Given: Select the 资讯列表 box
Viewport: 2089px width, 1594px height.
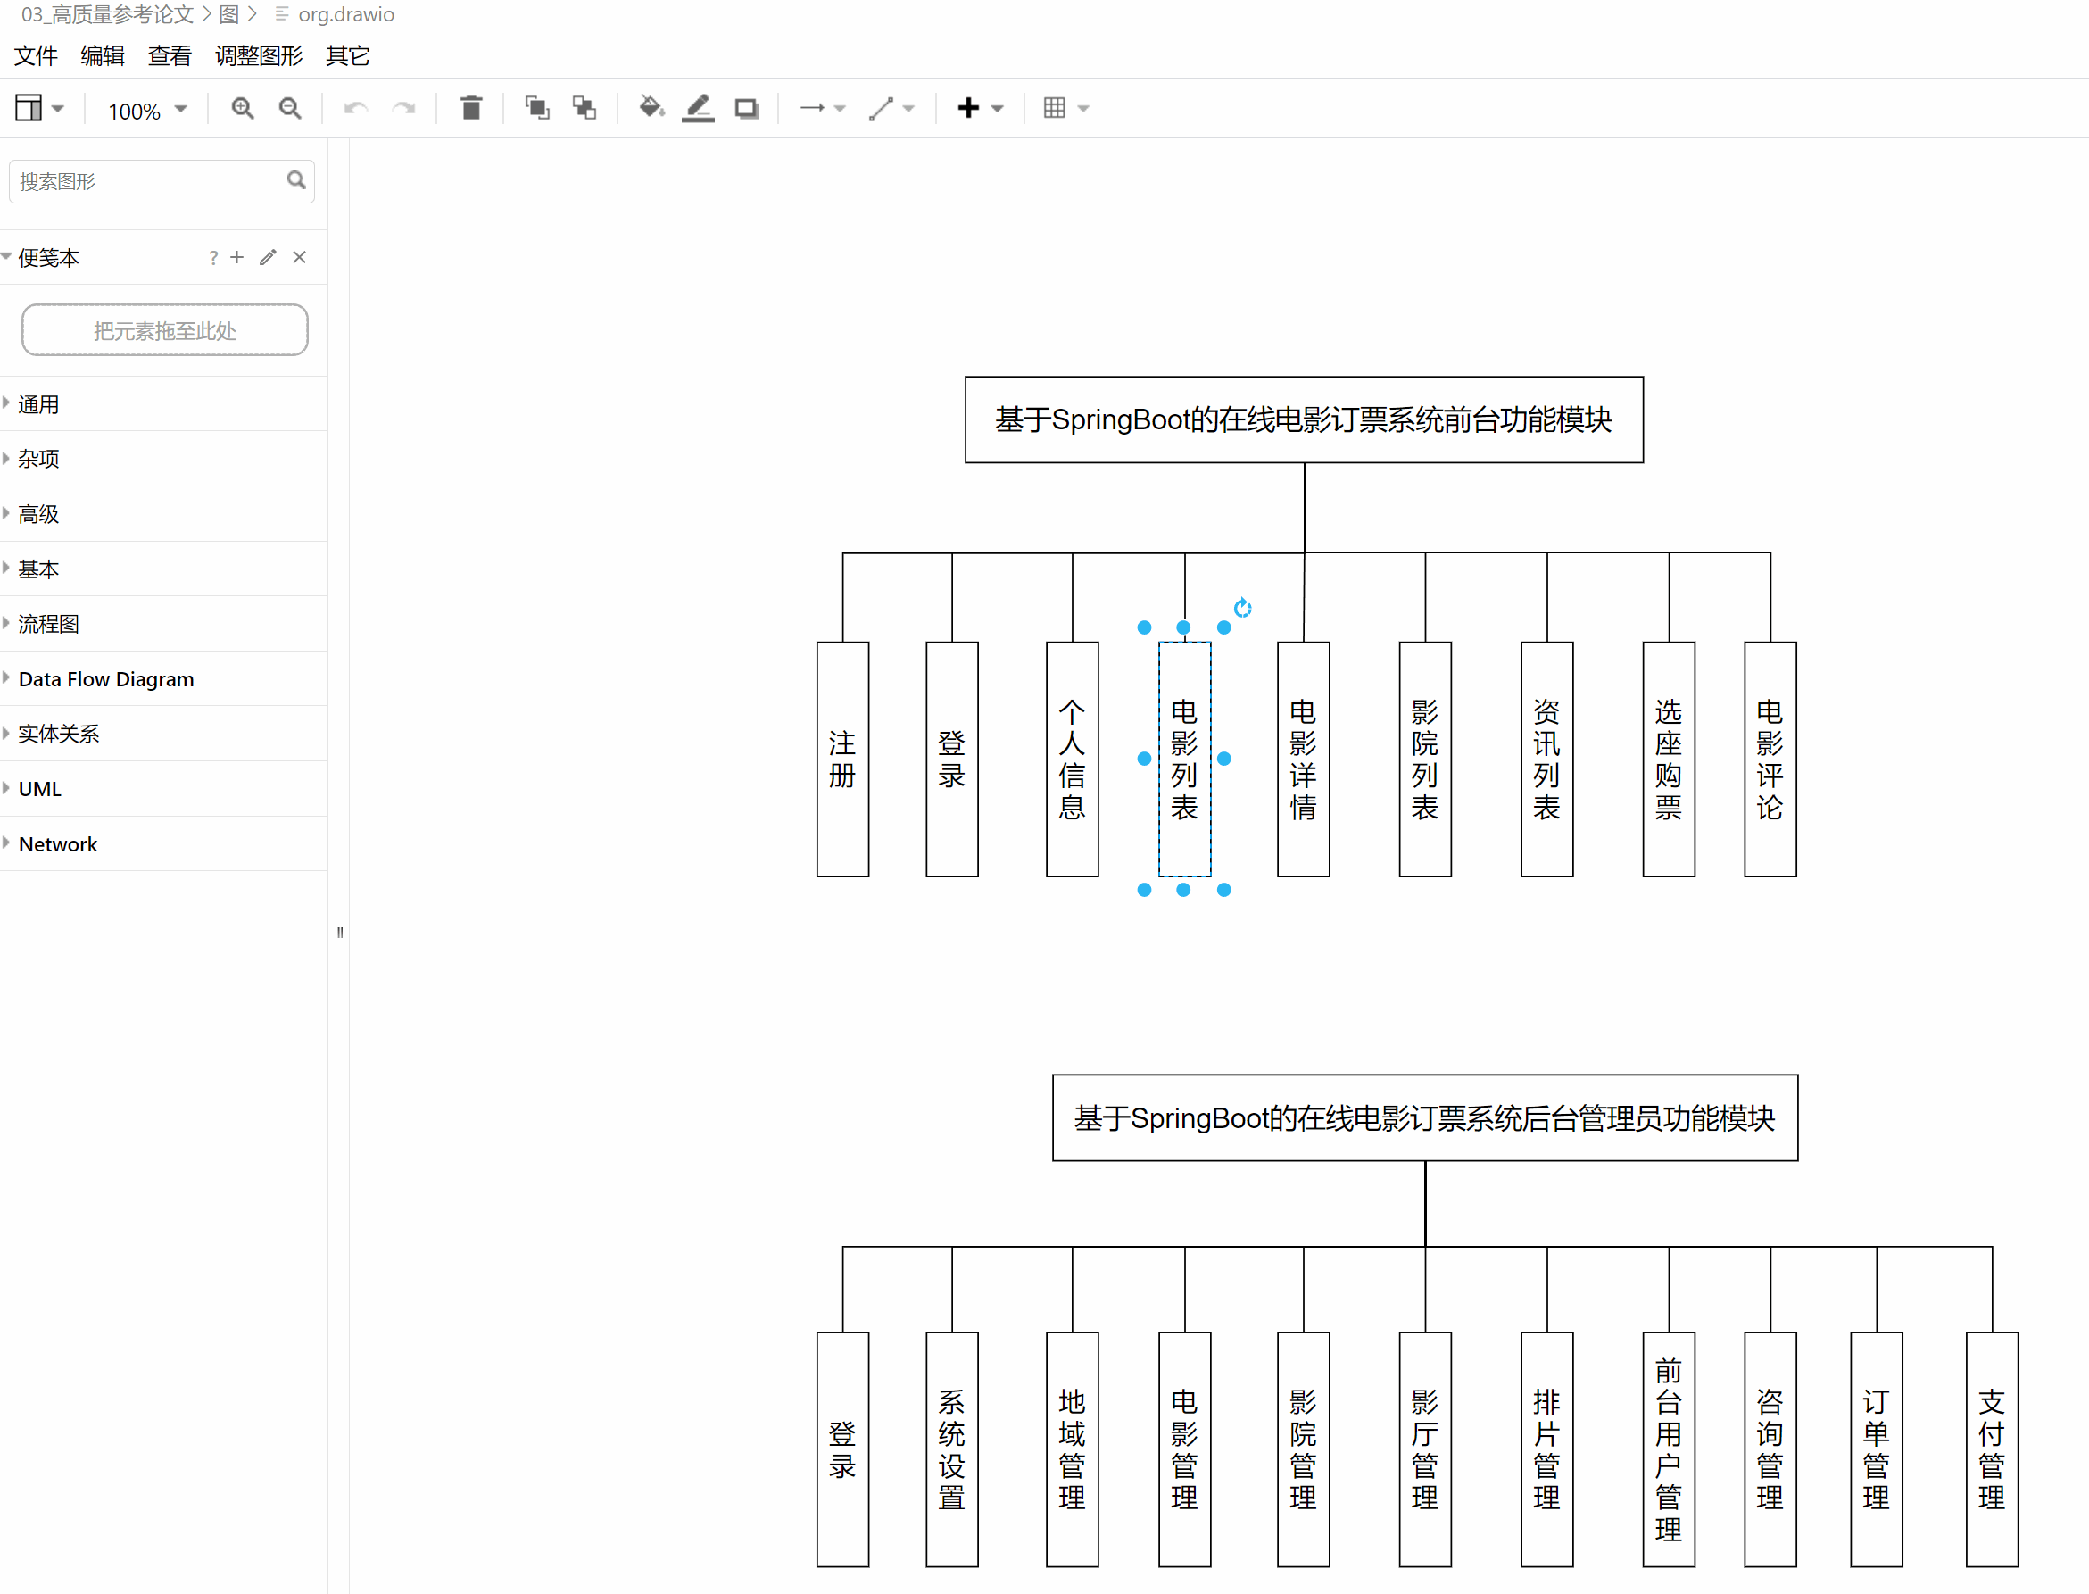Looking at the screenshot, I should (1547, 759).
